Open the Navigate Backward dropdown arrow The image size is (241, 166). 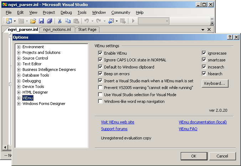117,21
